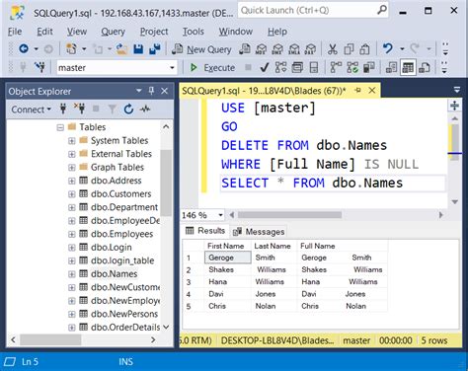Click the Activity Monitor icon in Object Explorer
This screenshot has height=371, width=468.
point(145,110)
